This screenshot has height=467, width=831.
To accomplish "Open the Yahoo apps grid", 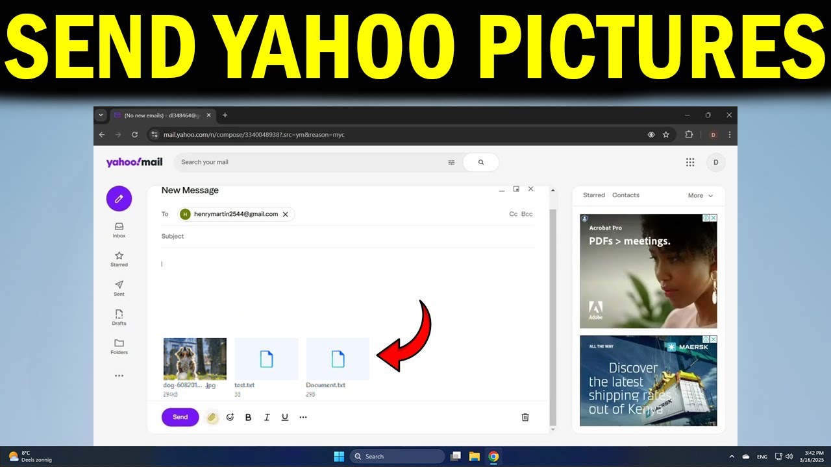I will [690, 162].
